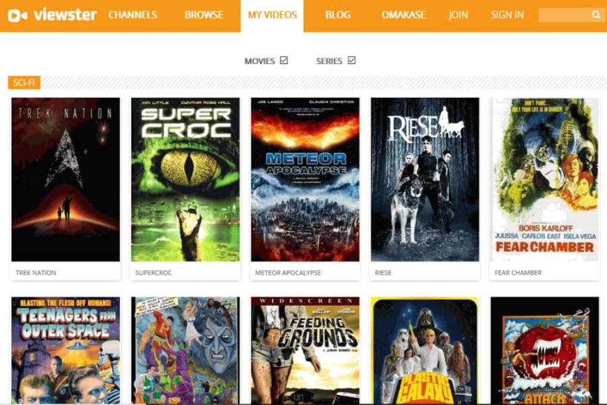The image size is (607, 405).
Task: Open Teenagers from Outer Space poster
Action: (x=65, y=350)
